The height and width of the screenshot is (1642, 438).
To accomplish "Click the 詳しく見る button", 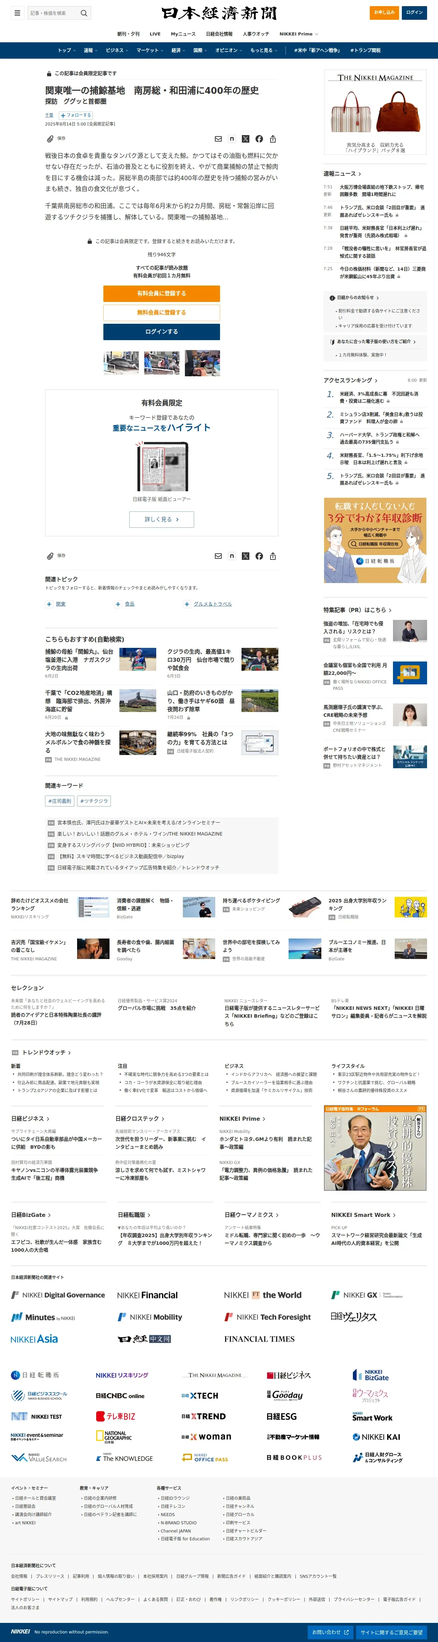I will [x=161, y=520].
